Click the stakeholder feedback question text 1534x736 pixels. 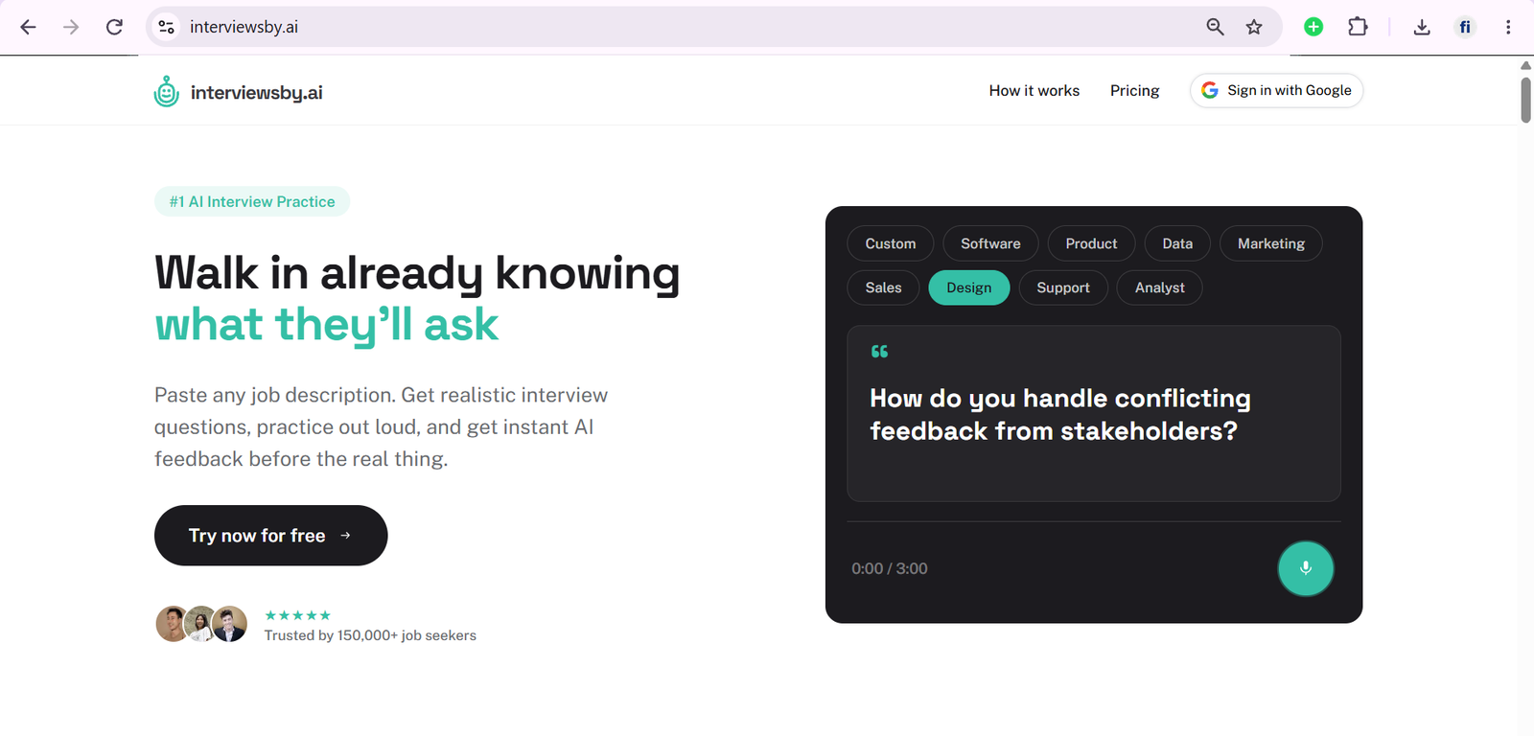pyautogui.click(x=1060, y=414)
